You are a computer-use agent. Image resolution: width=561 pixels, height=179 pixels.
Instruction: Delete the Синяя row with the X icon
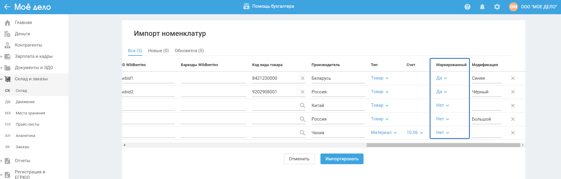(513, 78)
